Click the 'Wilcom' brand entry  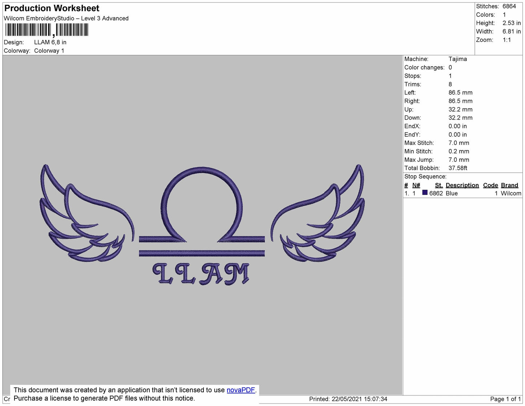pos(511,193)
